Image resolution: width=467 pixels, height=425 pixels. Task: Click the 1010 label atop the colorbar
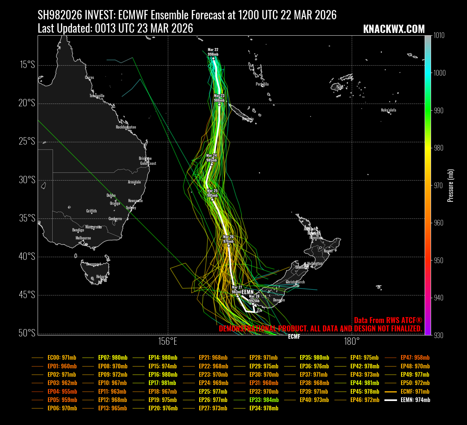click(x=438, y=35)
